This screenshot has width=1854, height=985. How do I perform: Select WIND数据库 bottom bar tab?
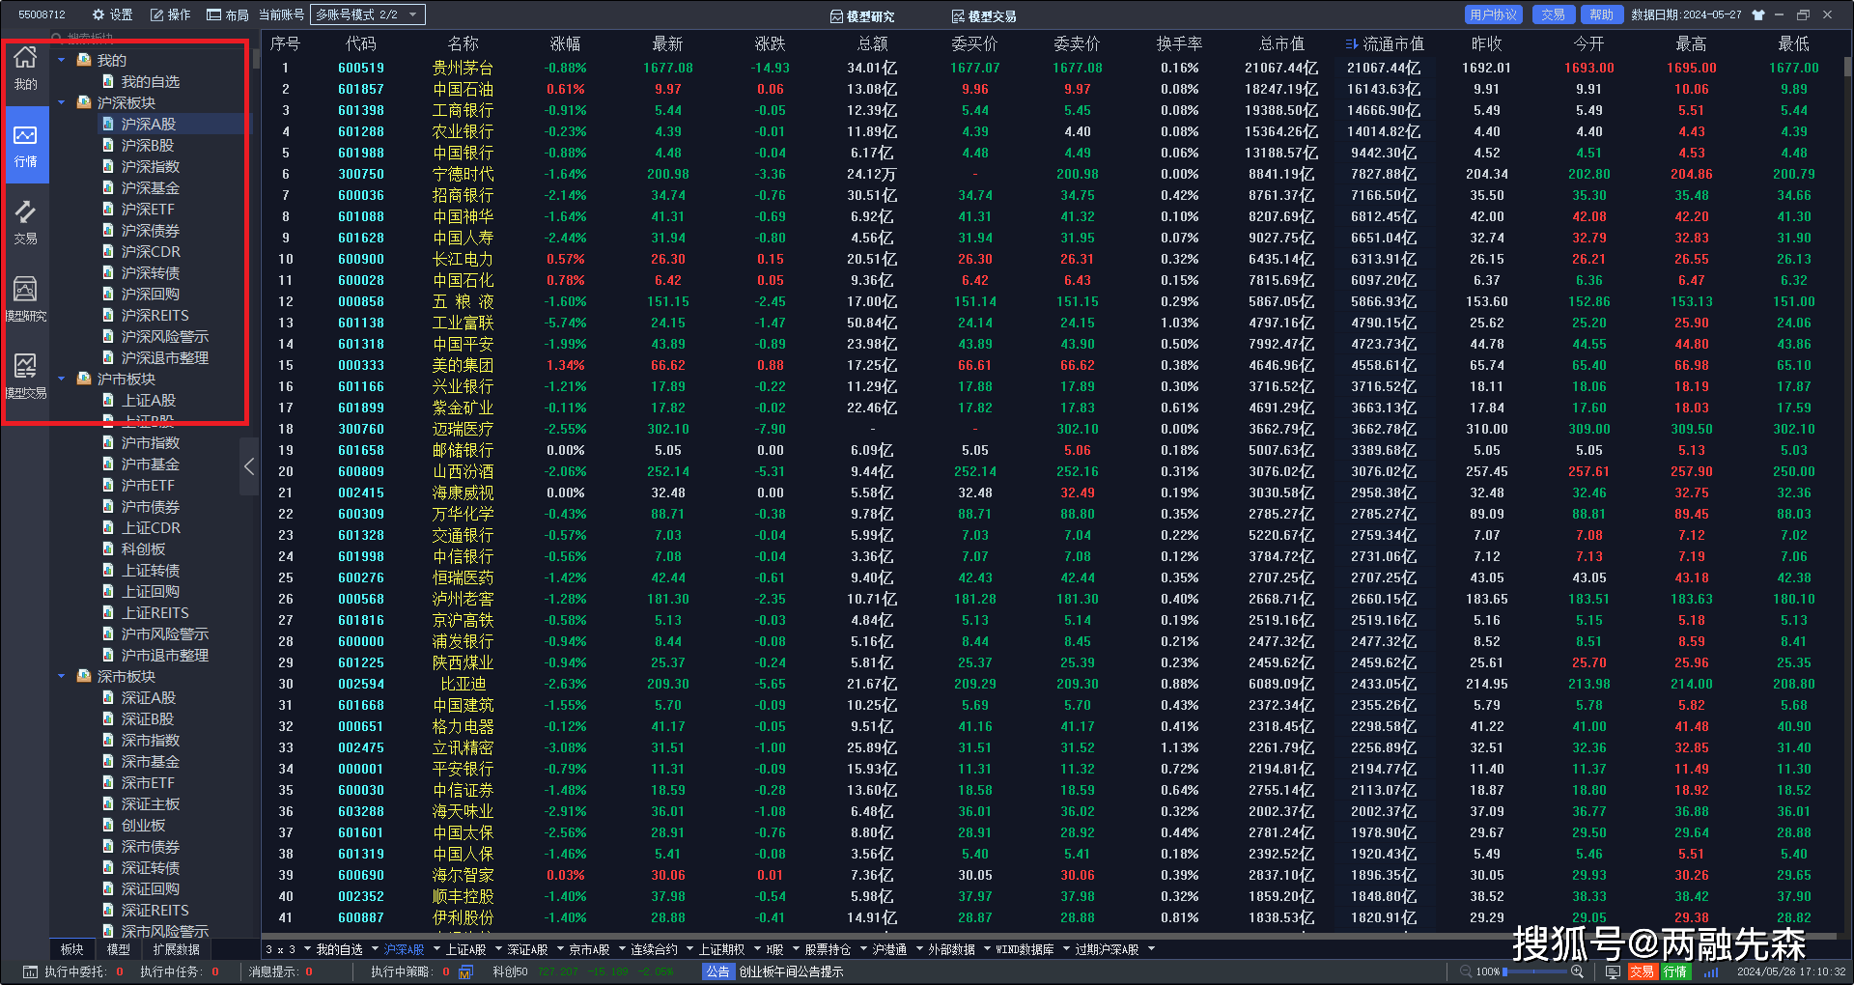[x=1025, y=949]
